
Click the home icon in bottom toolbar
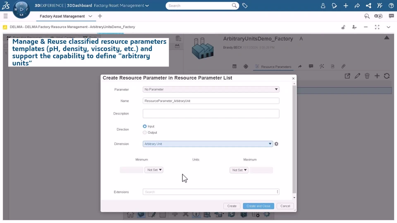point(130,215)
